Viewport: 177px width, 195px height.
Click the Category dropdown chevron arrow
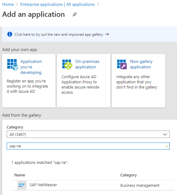coord(165,134)
